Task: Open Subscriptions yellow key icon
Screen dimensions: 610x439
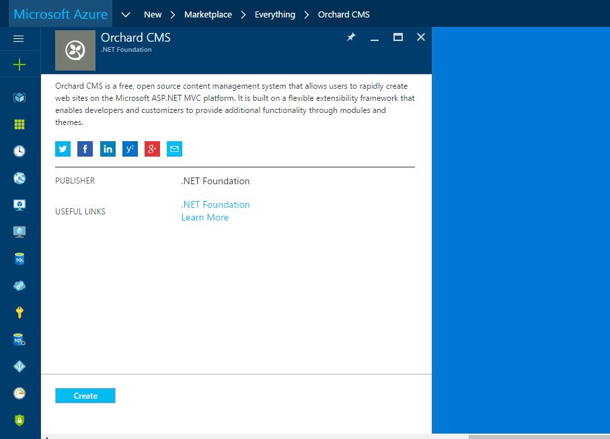Action: pos(20,313)
